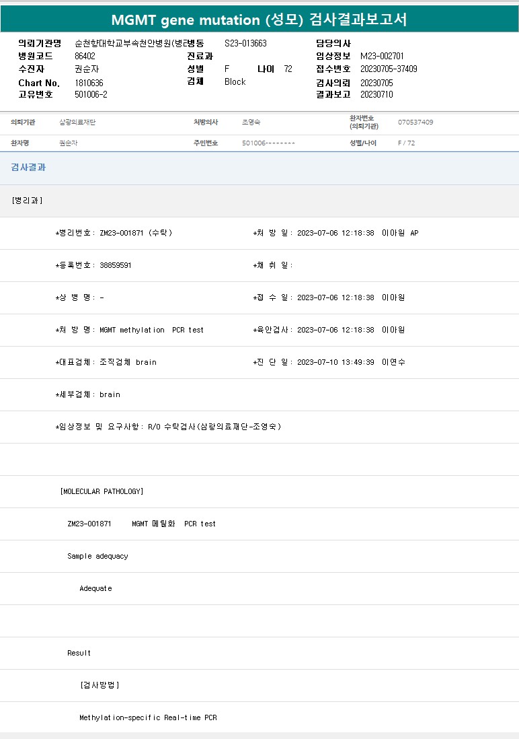Click the result report date 20230710
The height and width of the screenshot is (739, 519).
(376, 95)
